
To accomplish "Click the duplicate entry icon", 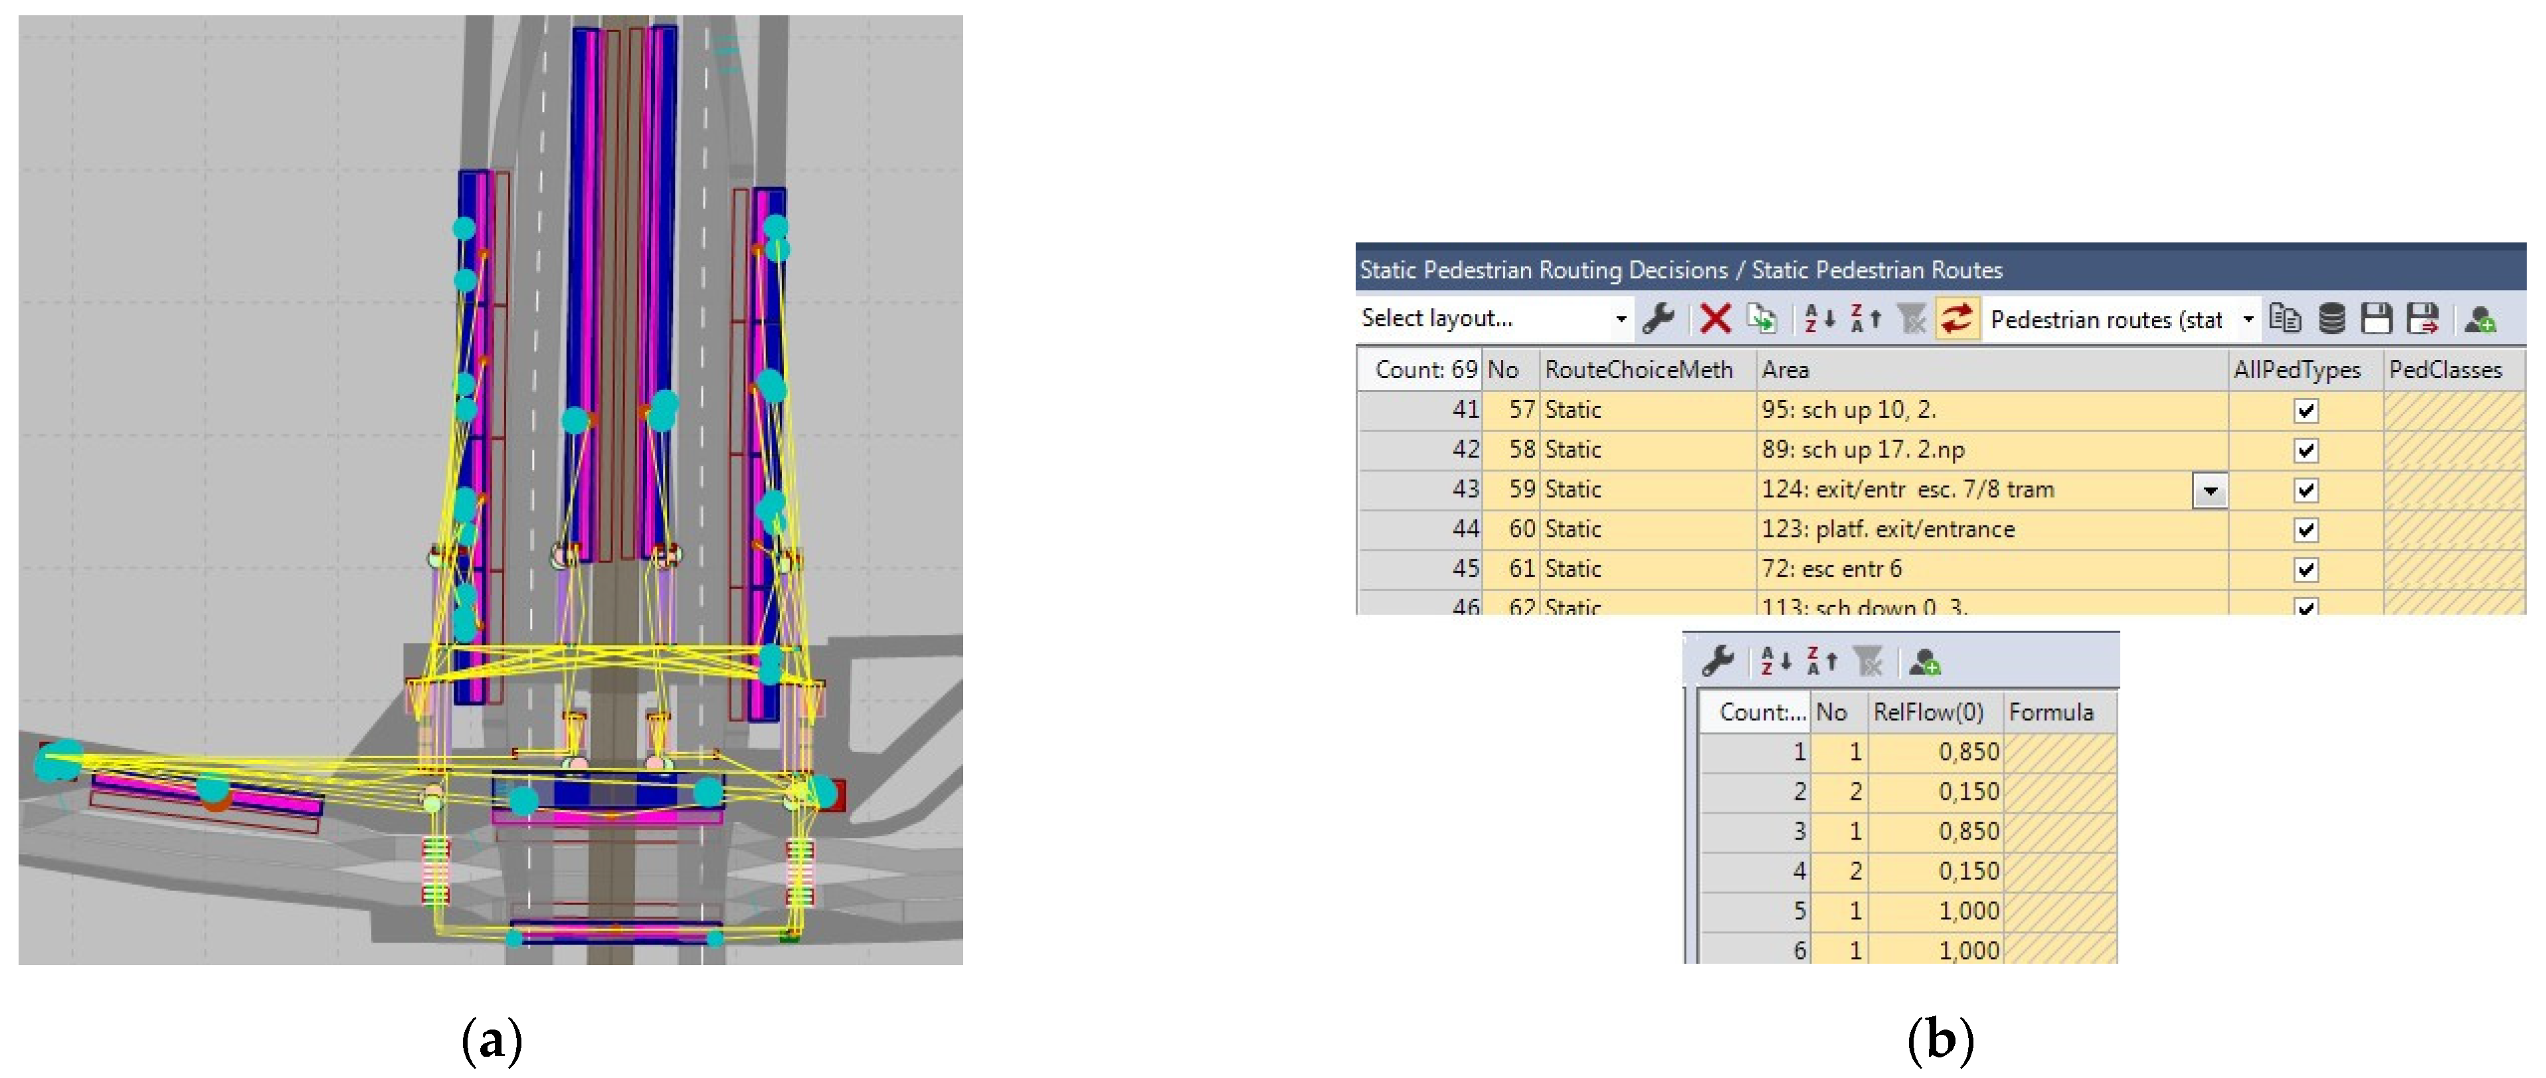I will (x=1762, y=319).
